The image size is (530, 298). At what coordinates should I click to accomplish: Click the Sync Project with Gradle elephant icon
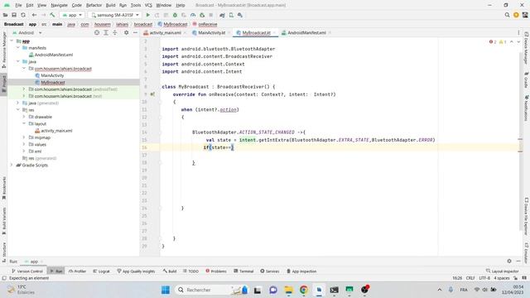(x=222, y=15)
